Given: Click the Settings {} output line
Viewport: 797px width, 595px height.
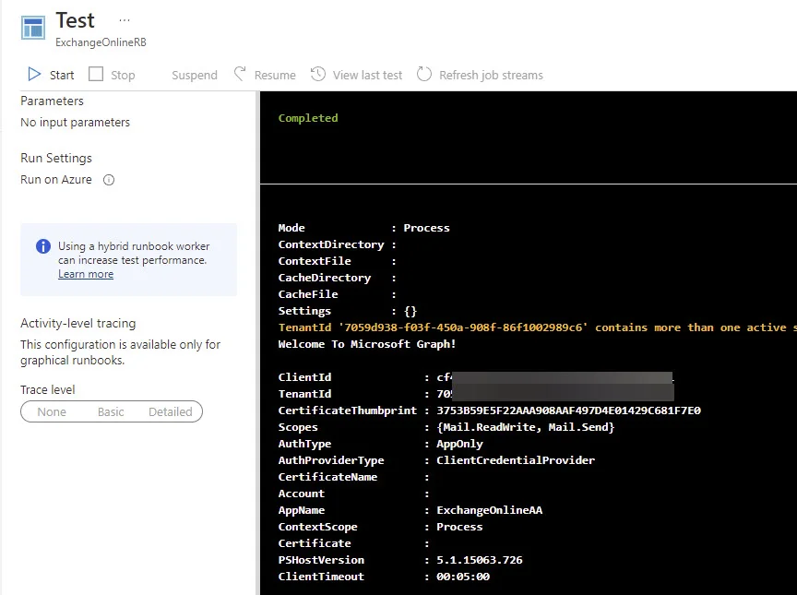Looking at the screenshot, I should [347, 311].
